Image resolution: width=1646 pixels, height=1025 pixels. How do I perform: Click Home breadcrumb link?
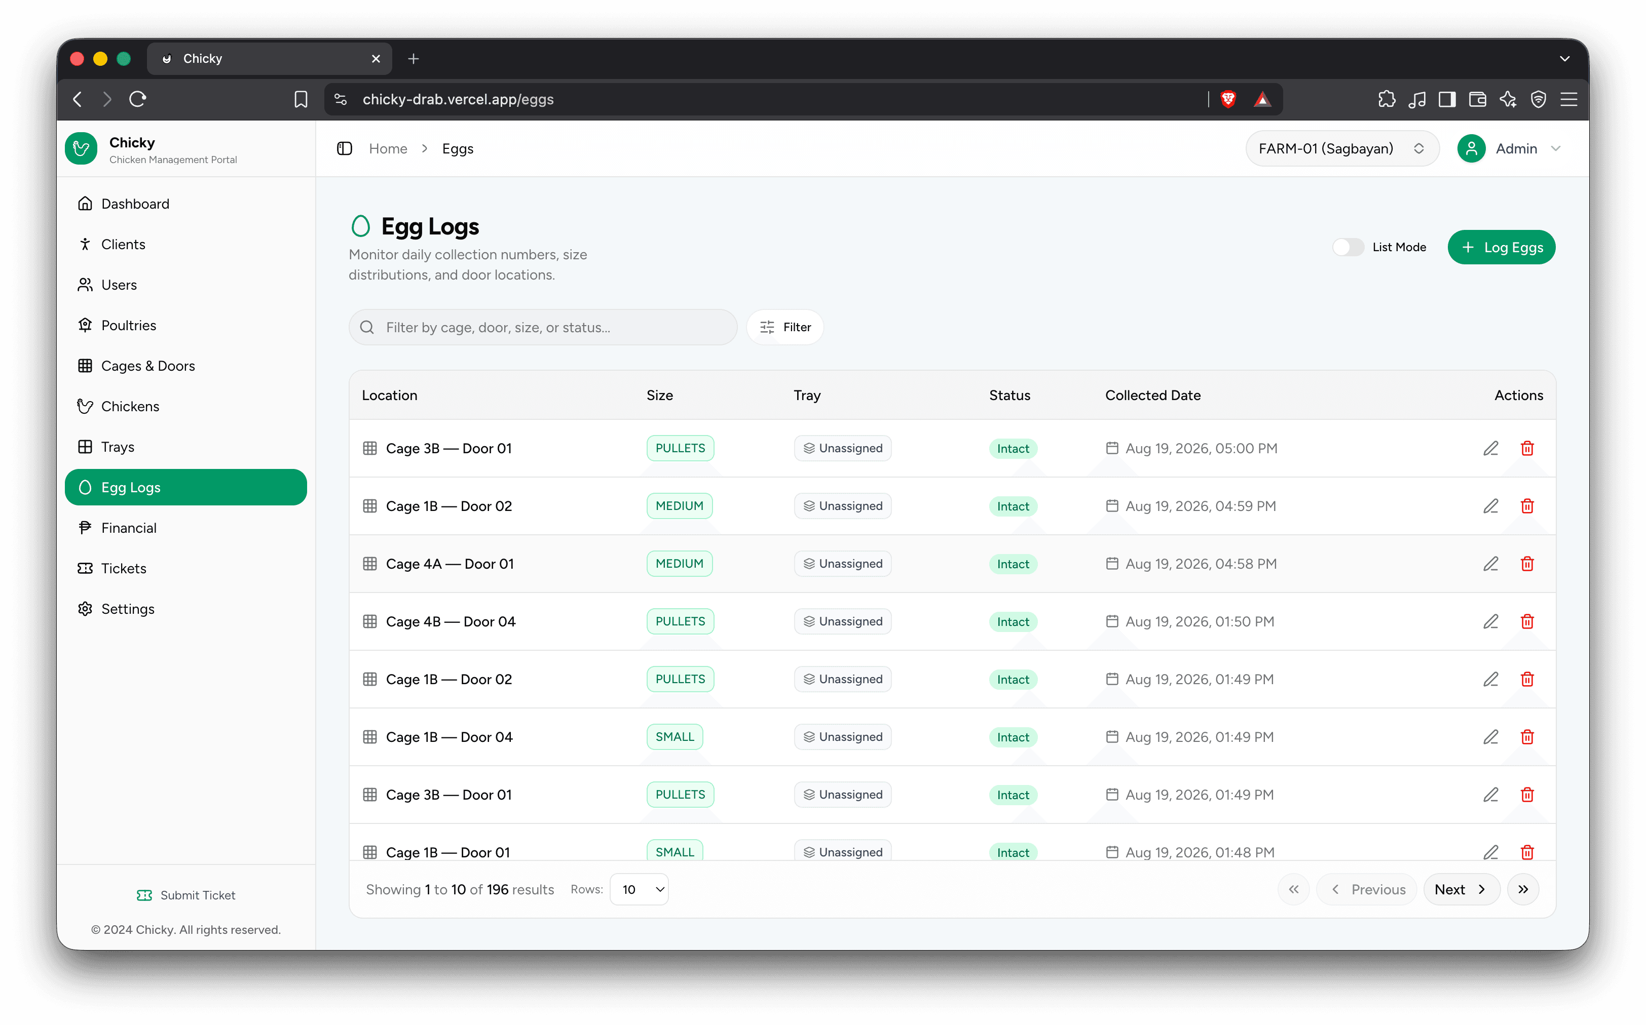coord(388,148)
